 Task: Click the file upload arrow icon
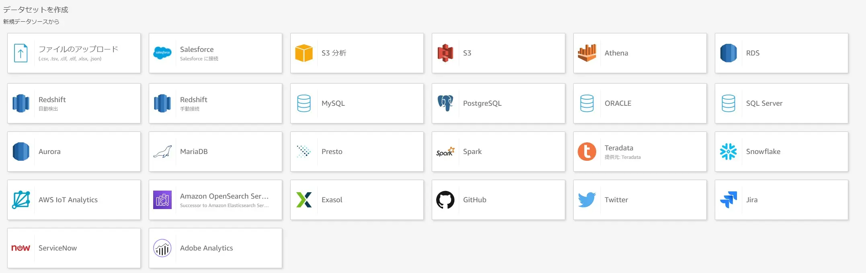coord(21,53)
